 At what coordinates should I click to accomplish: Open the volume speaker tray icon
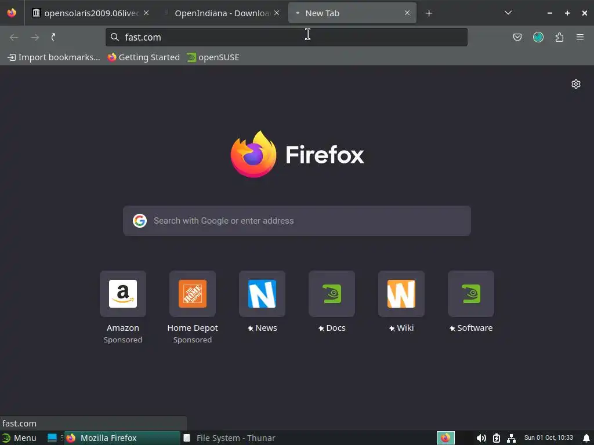coord(481,438)
